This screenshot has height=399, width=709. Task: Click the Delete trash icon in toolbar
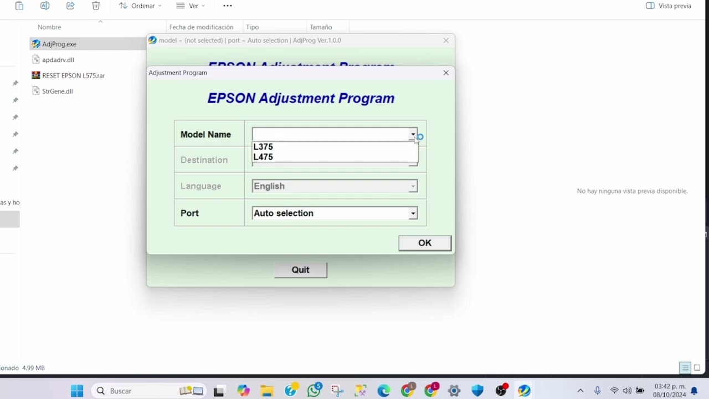[96, 6]
